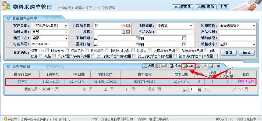Click the 本页面帮助 button

point(182,7)
